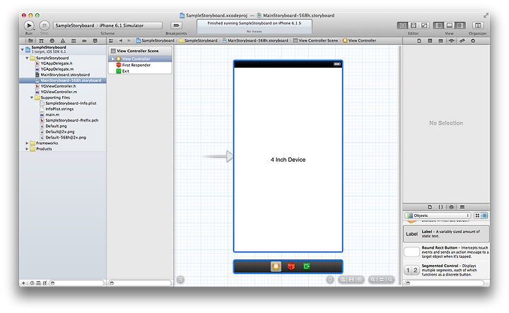The height and width of the screenshot is (313, 509).
Task: Expand the Products folder
Action: coord(27,149)
